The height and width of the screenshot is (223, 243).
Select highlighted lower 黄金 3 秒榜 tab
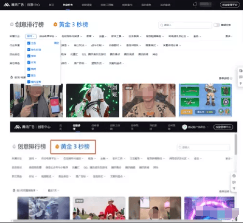pos(73,147)
